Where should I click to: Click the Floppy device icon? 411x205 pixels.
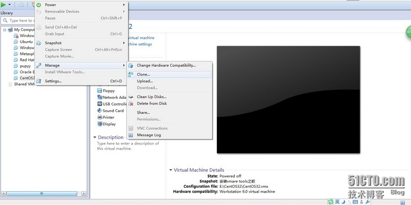[100, 91]
